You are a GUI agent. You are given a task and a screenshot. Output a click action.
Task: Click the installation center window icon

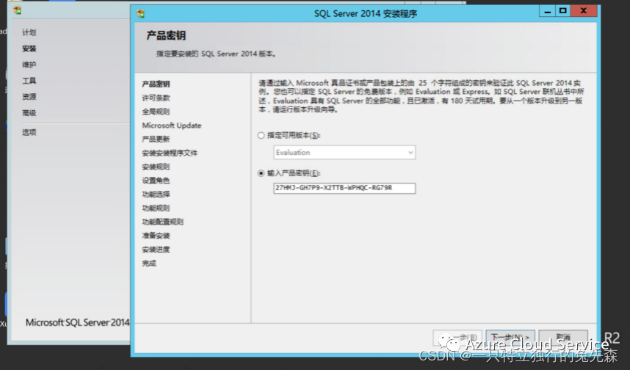(x=18, y=10)
